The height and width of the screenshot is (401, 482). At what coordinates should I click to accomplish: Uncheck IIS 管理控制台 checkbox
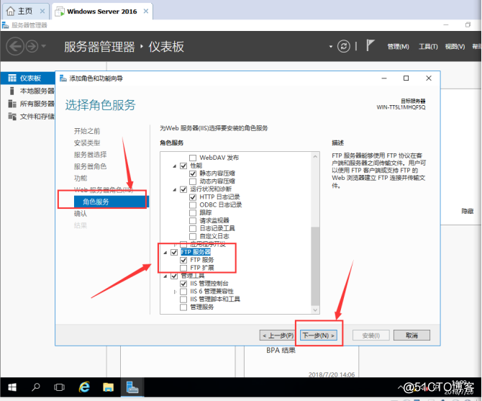coord(183,284)
